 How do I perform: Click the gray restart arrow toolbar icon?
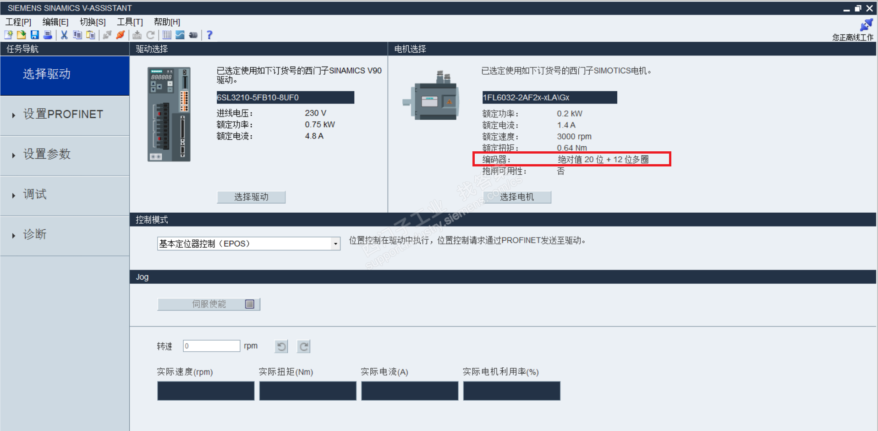150,35
